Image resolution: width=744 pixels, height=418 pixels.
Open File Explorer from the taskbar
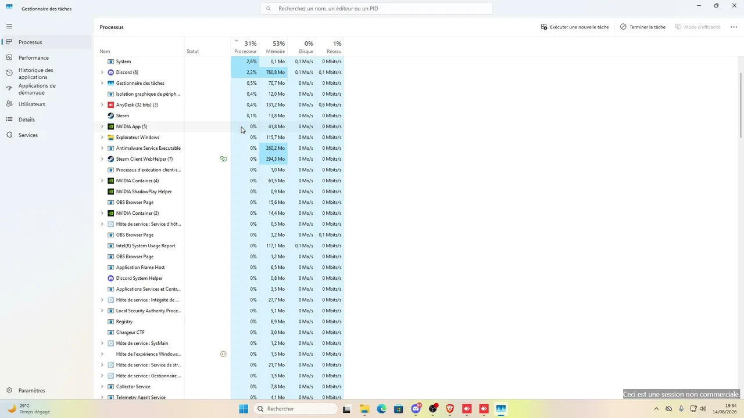coord(364,409)
